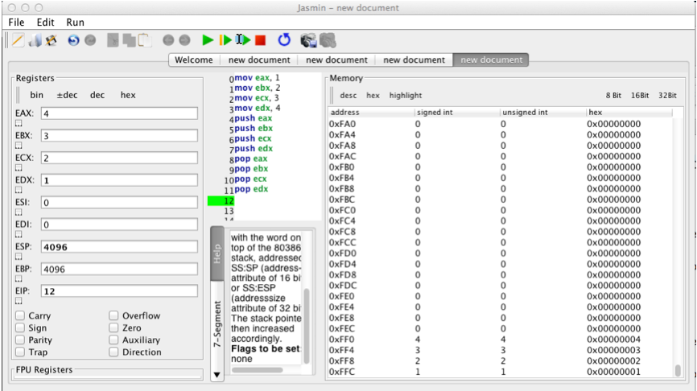The height and width of the screenshot is (391, 697).
Task: Check the Overflow flag checkbox
Action: click(x=114, y=316)
